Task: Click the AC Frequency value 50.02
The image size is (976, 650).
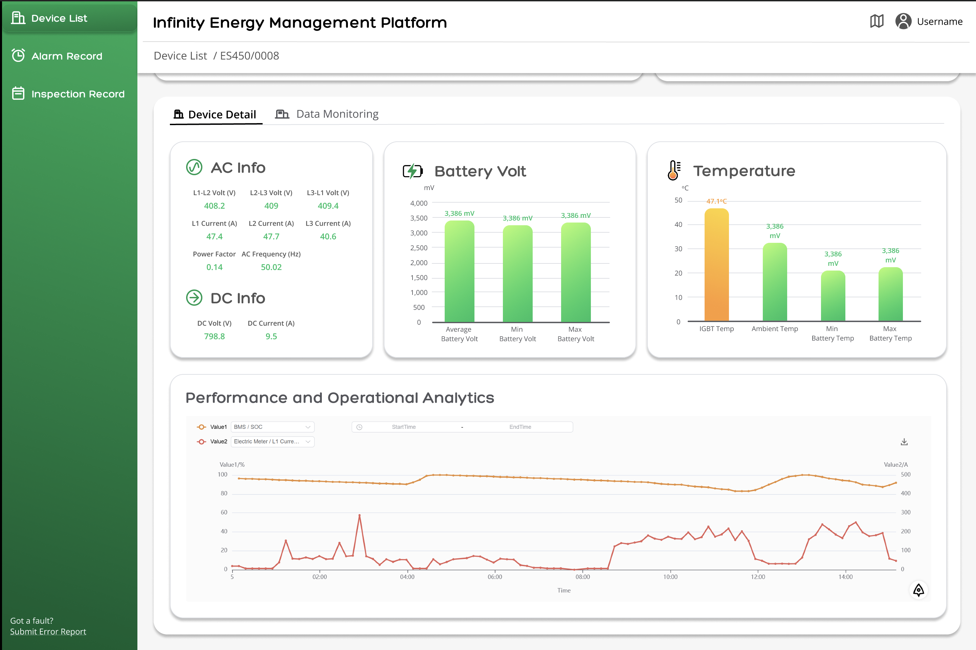Action: tap(271, 267)
